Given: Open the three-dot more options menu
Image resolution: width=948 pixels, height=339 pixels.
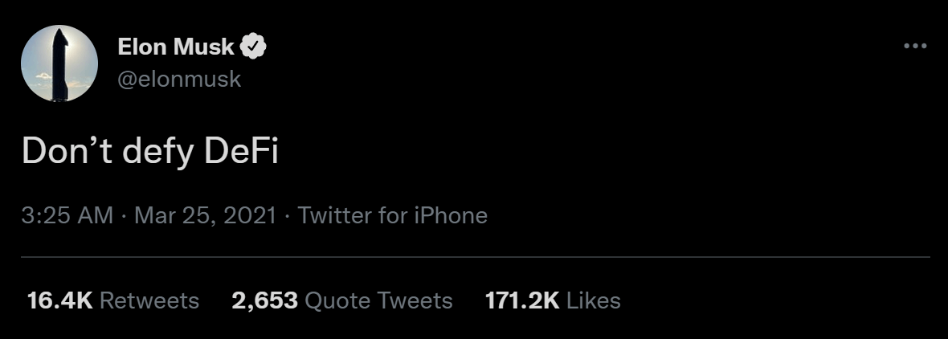Looking at the screenshot, I should click(x=915, y=46).
